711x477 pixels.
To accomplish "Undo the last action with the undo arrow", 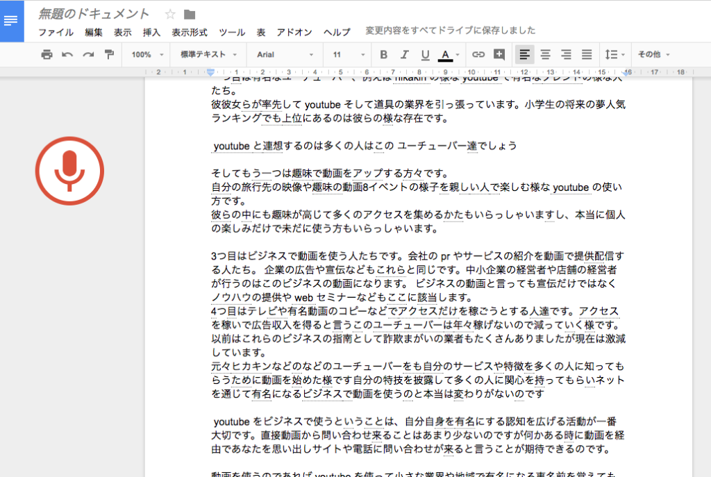I will (x=67, y=54).
